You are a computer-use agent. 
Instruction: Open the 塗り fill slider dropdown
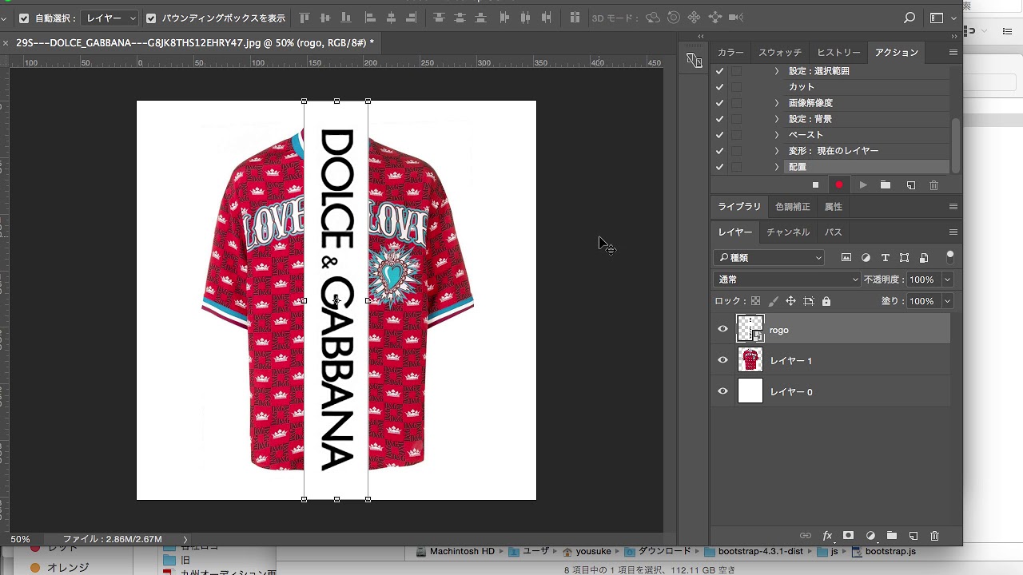pos(947,301)
